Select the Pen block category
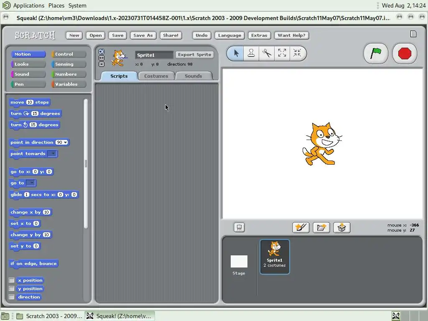 28,84
